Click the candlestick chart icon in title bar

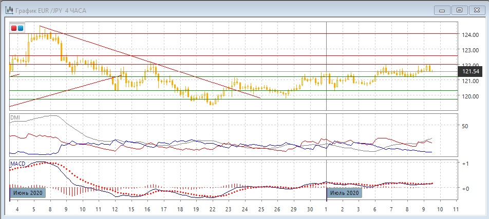click(9, 10)
